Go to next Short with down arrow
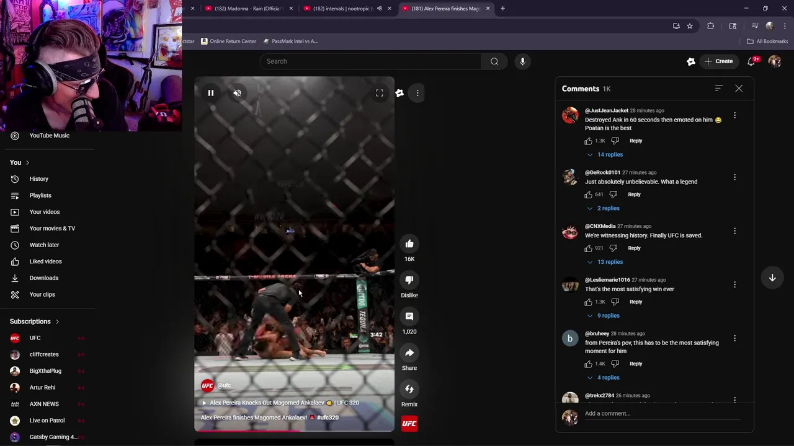794x446 pixels. [x=772, y=278]
